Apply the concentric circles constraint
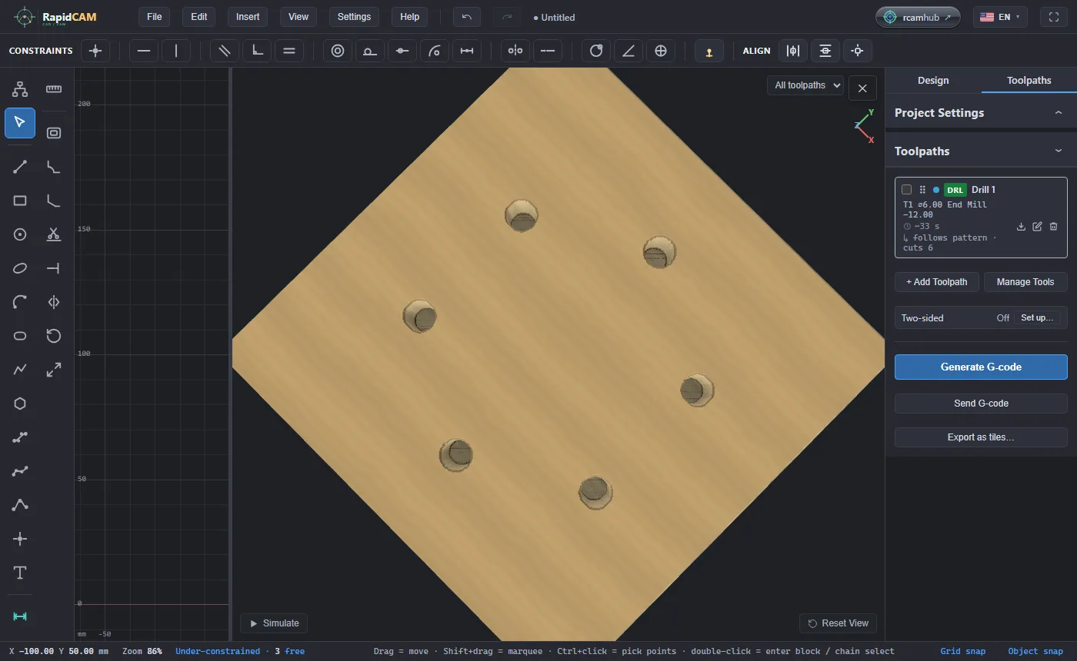This screenshot has height=661, width=1077. pyautogui.click(x=338, y=51)
